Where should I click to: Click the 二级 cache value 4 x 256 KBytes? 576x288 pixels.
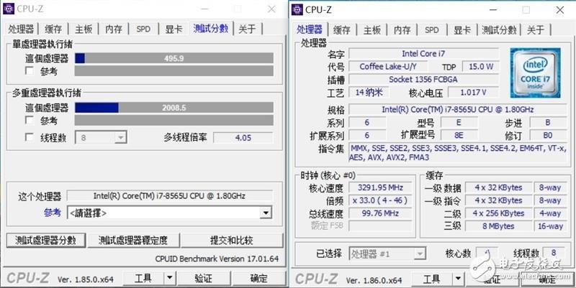pos(498,213)
